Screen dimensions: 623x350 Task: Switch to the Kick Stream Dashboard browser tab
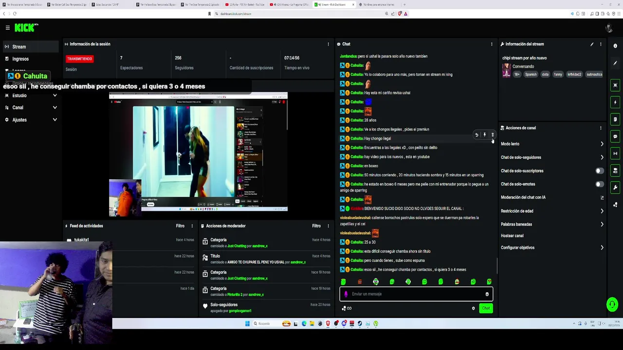pos(333,4)
